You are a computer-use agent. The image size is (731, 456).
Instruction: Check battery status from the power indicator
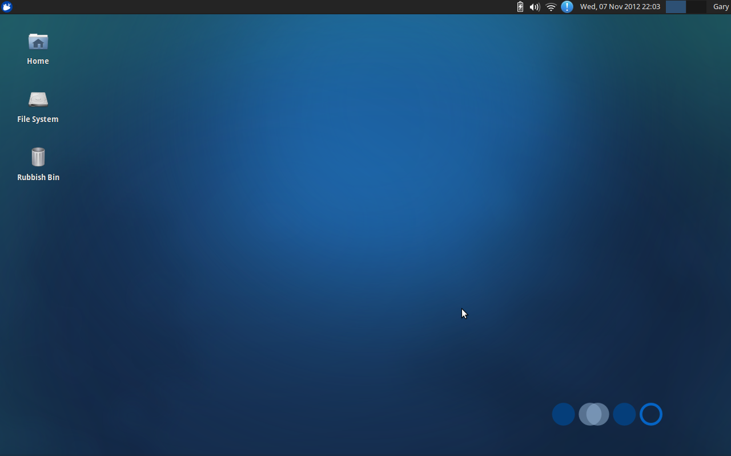click(520, 7)
